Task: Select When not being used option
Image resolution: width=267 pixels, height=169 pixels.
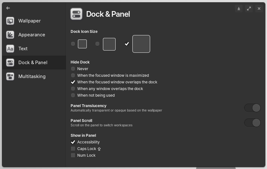Action: point(73,95)
